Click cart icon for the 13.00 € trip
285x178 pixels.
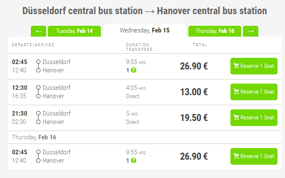point(236,92)
